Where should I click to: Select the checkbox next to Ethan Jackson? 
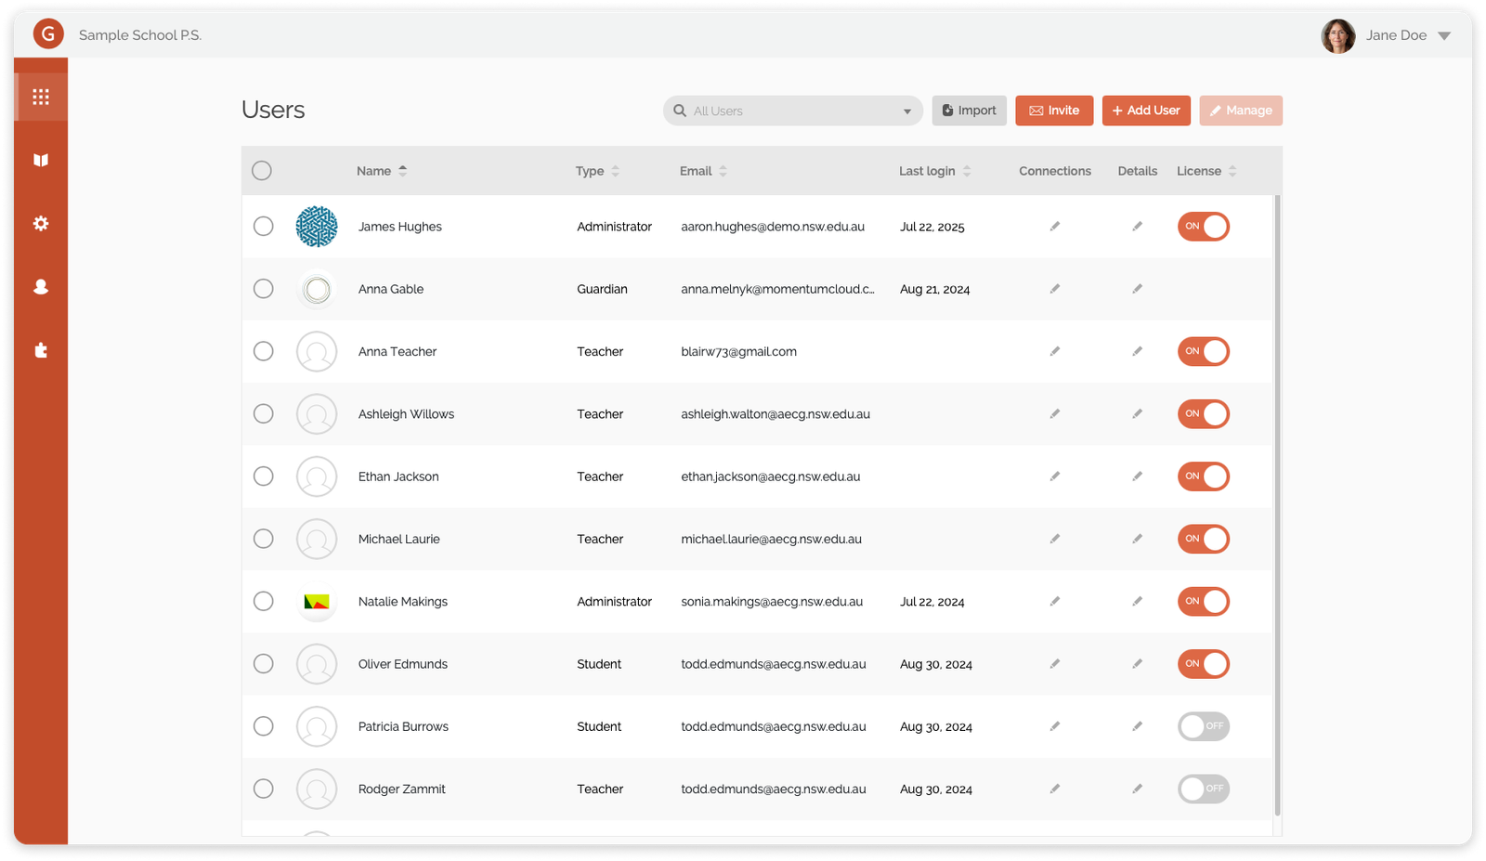[263, 476]
